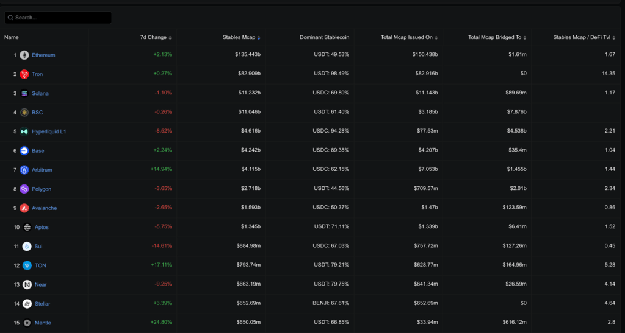Click the USDT: 98.49% cell
This screenshot has height=333, width=625.
pyautogui.click(x=331, y=74)
